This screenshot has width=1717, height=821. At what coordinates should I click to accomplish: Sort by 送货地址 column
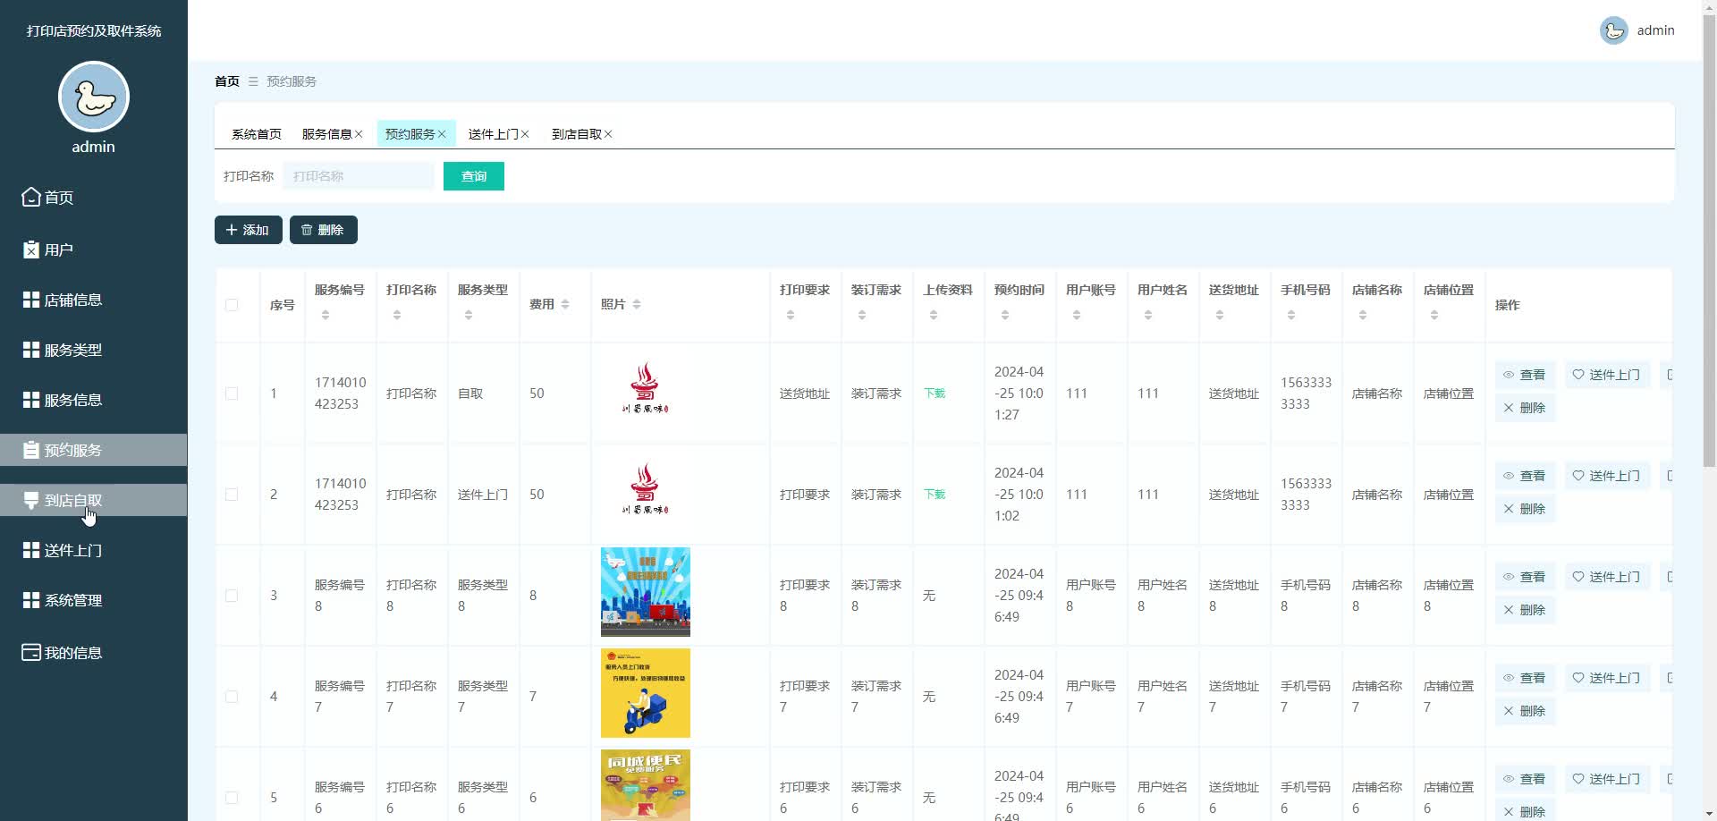pyautogui.click(x=1220, y=315)
